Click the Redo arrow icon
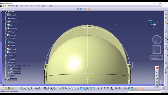Viewport: 168px width, 95px height. [28, 88]
